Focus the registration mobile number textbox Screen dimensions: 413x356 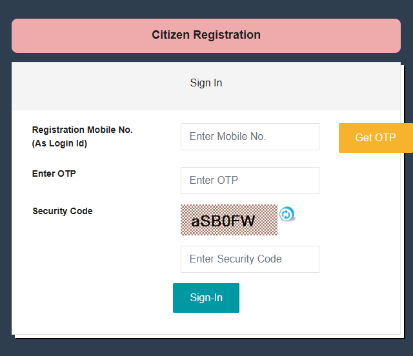point(250,137)
